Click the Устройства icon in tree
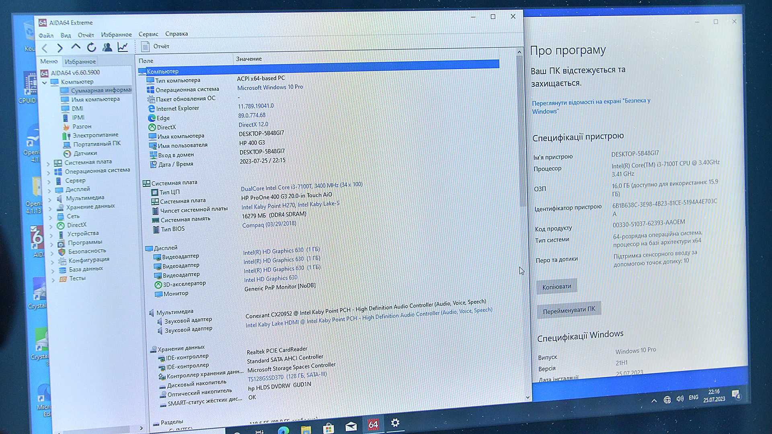The image size is (772, 434). tap(61, 234)
